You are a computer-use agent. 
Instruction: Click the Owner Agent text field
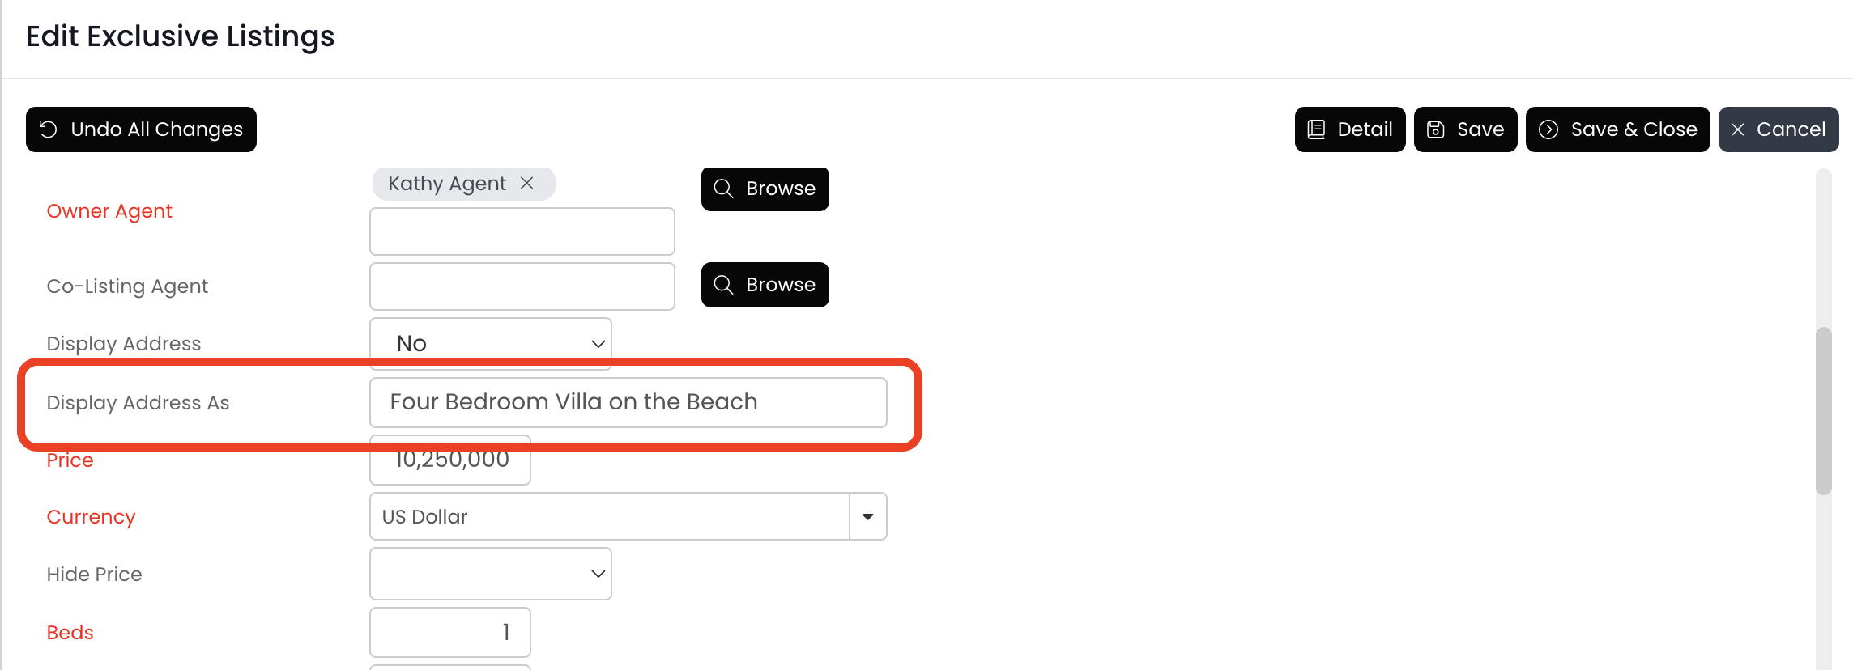[522, 231]
